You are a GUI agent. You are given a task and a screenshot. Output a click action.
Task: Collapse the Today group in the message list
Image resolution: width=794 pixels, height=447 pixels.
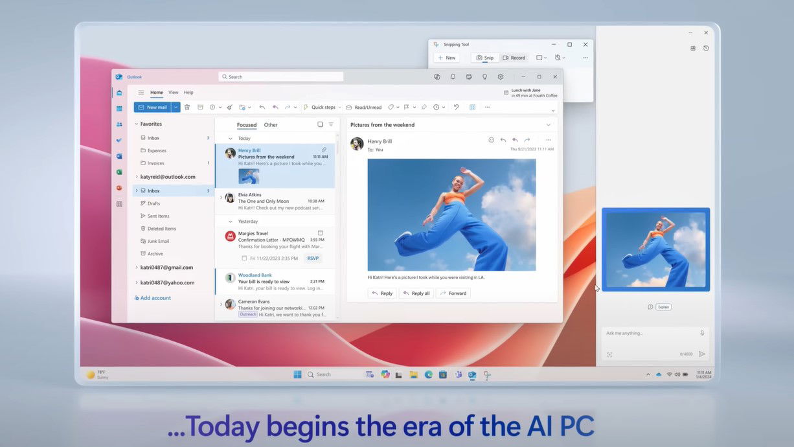coord(230,138)
